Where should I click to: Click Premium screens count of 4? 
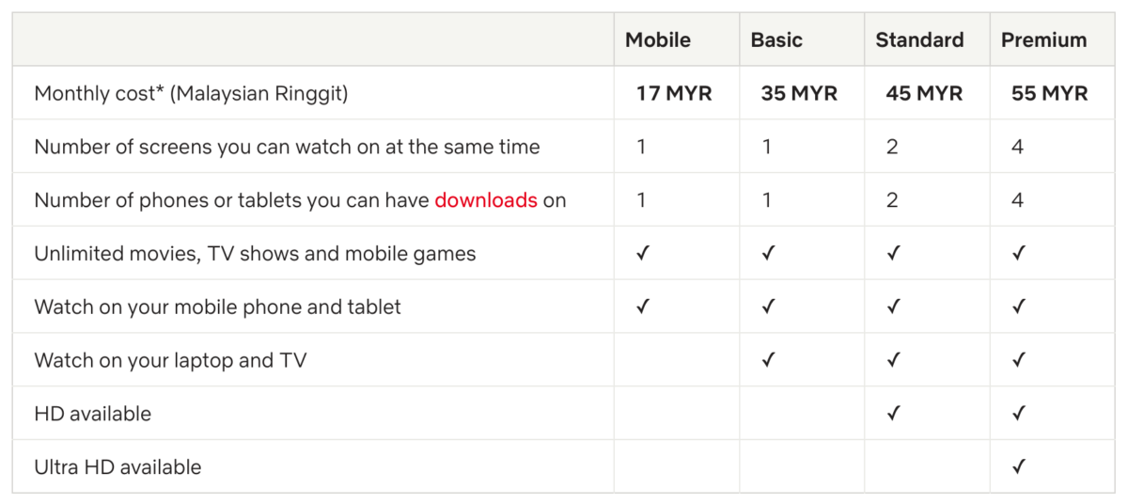[x=1018, y=147]
